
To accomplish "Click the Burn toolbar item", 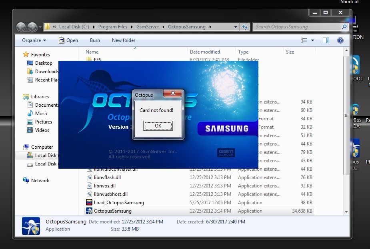I will [x=95, y=40].
